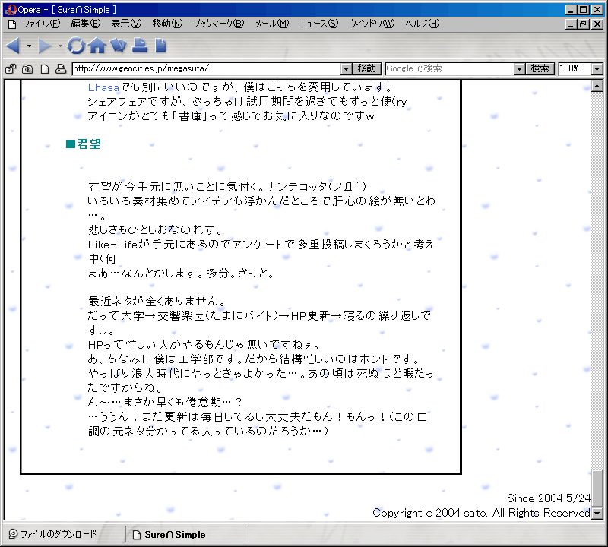Open the ニュース(S) menu

point(318,24)
